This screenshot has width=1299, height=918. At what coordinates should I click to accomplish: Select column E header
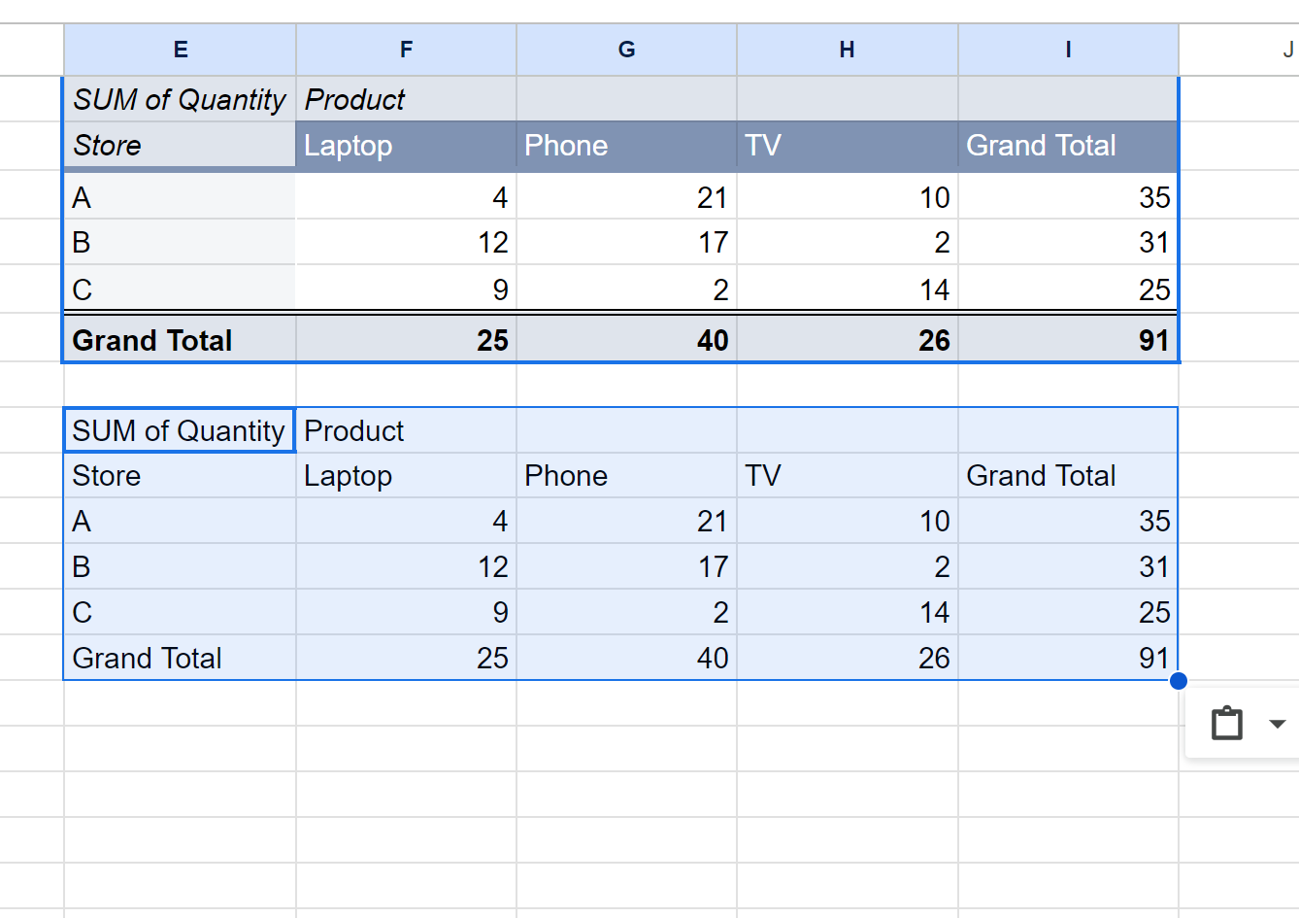pos(180,50)
